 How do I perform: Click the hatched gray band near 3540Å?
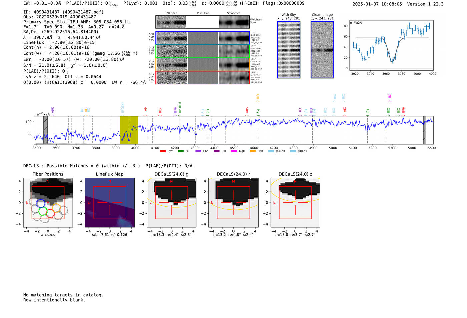pyautogui.click(x=45, y=130)
